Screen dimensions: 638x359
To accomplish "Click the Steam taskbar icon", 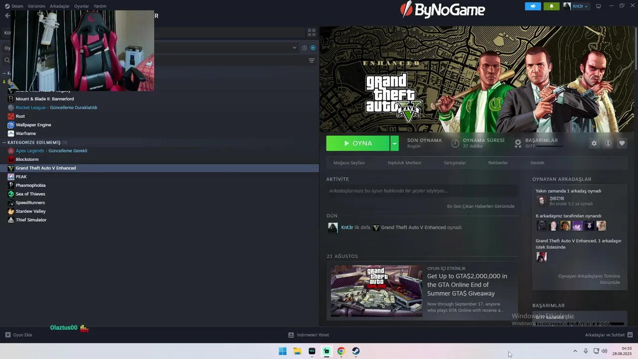I will coord(355,351).
